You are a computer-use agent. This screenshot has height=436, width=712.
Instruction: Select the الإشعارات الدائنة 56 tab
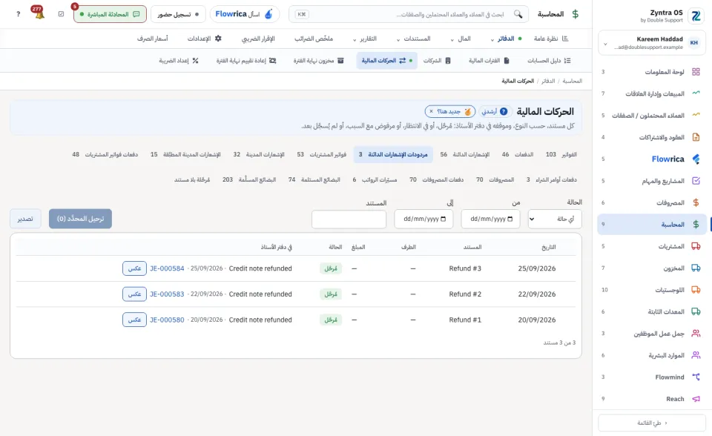tap(465, 154)
